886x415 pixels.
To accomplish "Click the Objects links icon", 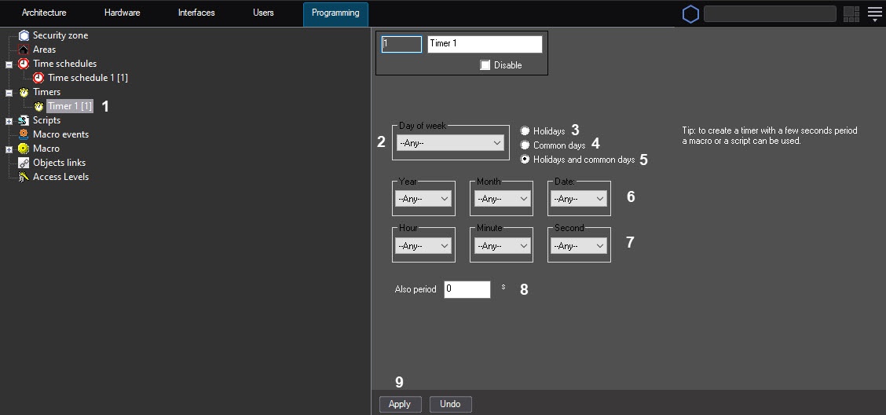I will [24, 163].
